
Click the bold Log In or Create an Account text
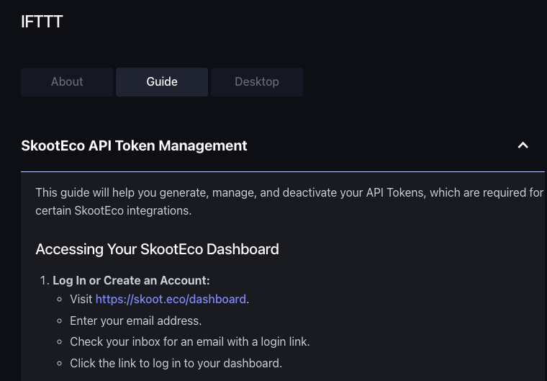coord(131,280)
